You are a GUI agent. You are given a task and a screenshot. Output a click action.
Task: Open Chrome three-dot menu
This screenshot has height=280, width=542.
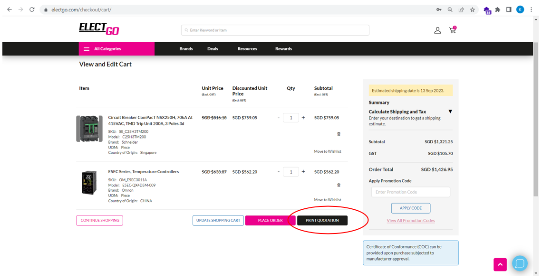531,9
